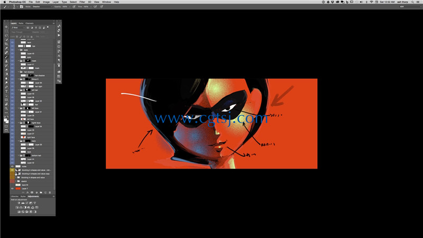Select the Hand tool
423x238 pixels.
pyautogui.click(x=6, y=104)
